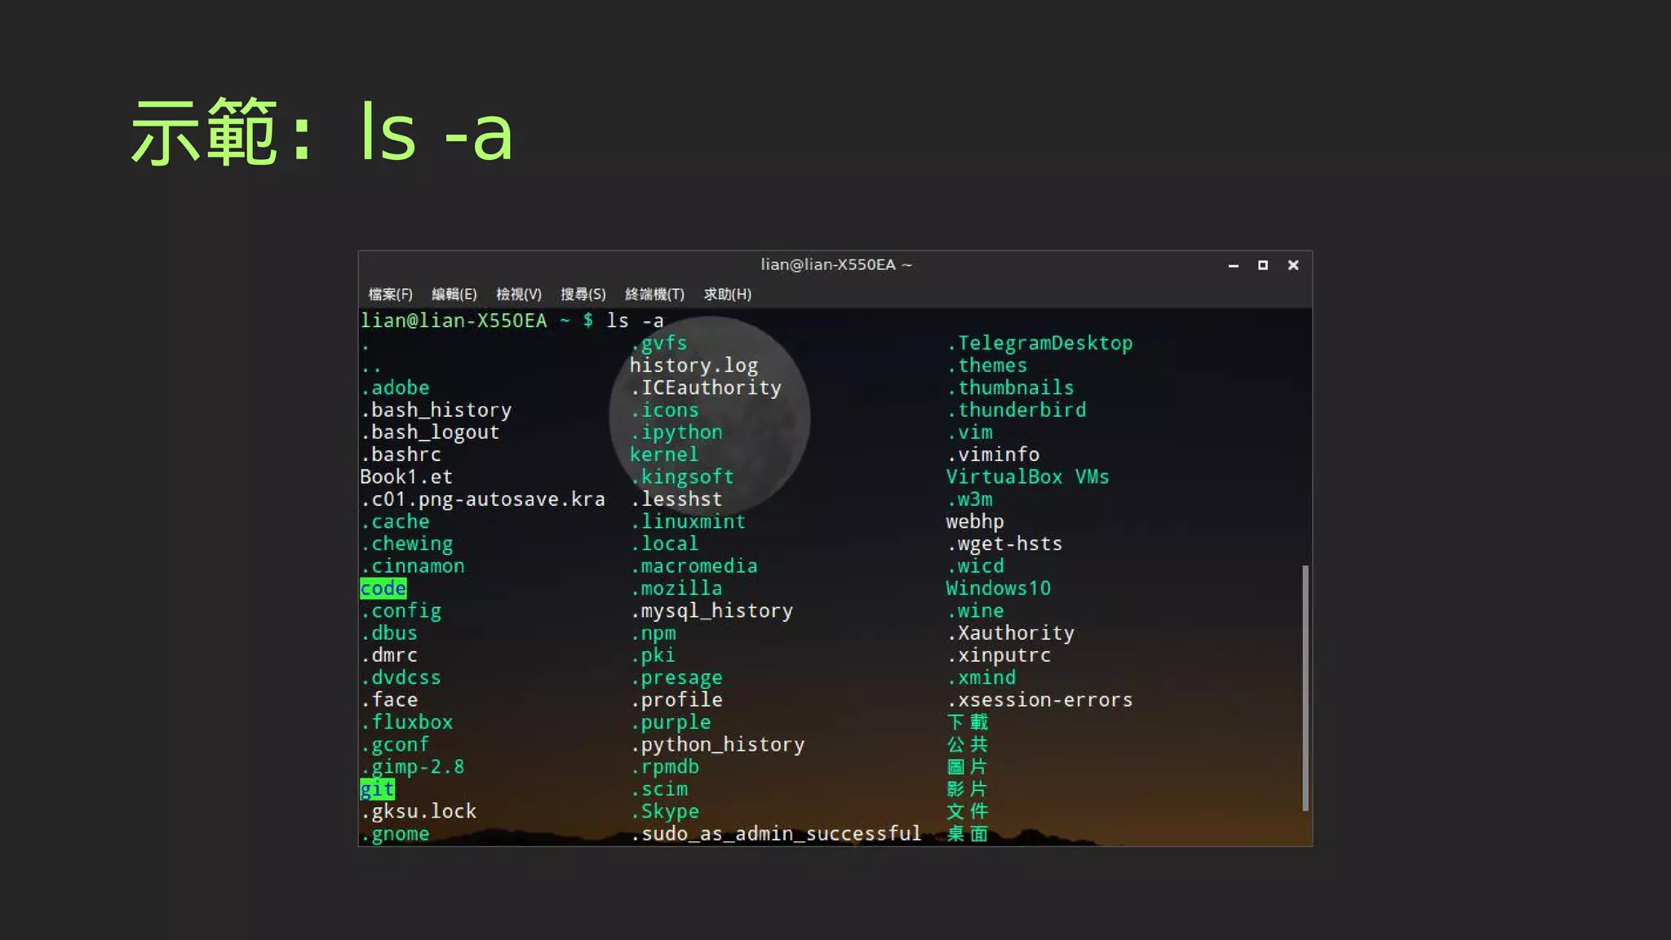Maximize the terminal window

(1263, 265)
